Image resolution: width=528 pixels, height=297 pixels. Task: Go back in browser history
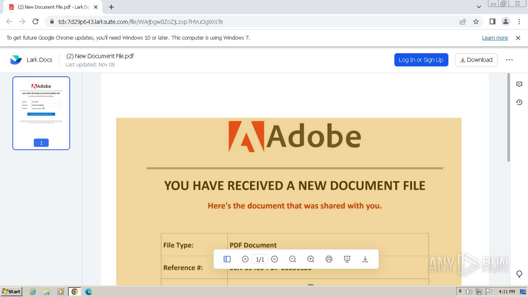click(9, 22)
